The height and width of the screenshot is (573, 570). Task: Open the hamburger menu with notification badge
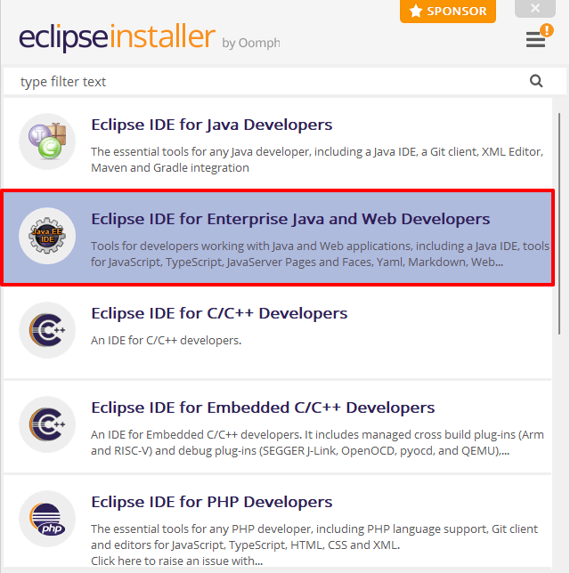(x=539, y=36)
